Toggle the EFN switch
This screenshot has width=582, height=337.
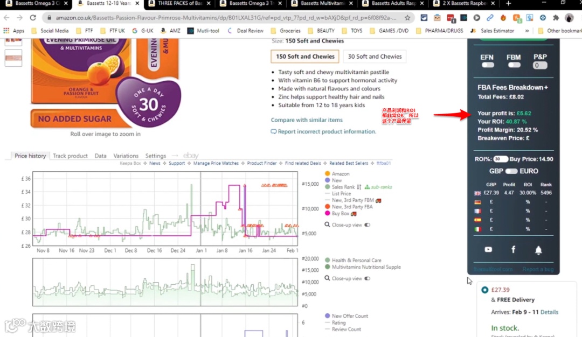pos(488,65)
